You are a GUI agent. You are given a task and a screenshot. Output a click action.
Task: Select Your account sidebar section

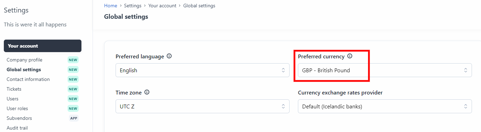42,46
